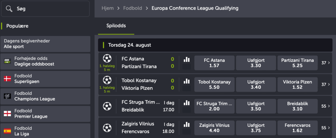Click the Spanish flag La Liga icon
The image size is (336, 138).
(x=7, y=131)
